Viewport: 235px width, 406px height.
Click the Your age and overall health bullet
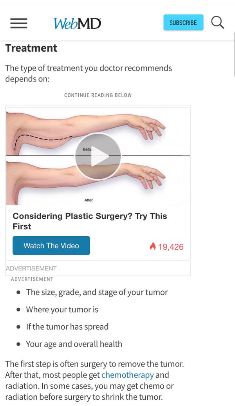coord(74,344)
